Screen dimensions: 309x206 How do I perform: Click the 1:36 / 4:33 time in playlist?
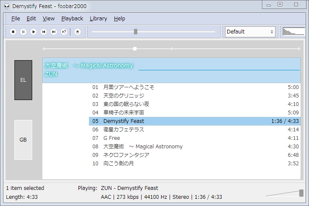click(x=285, y=121)
